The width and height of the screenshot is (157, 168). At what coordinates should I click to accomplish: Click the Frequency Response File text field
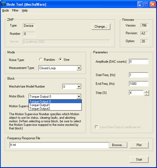coord(59,145)
